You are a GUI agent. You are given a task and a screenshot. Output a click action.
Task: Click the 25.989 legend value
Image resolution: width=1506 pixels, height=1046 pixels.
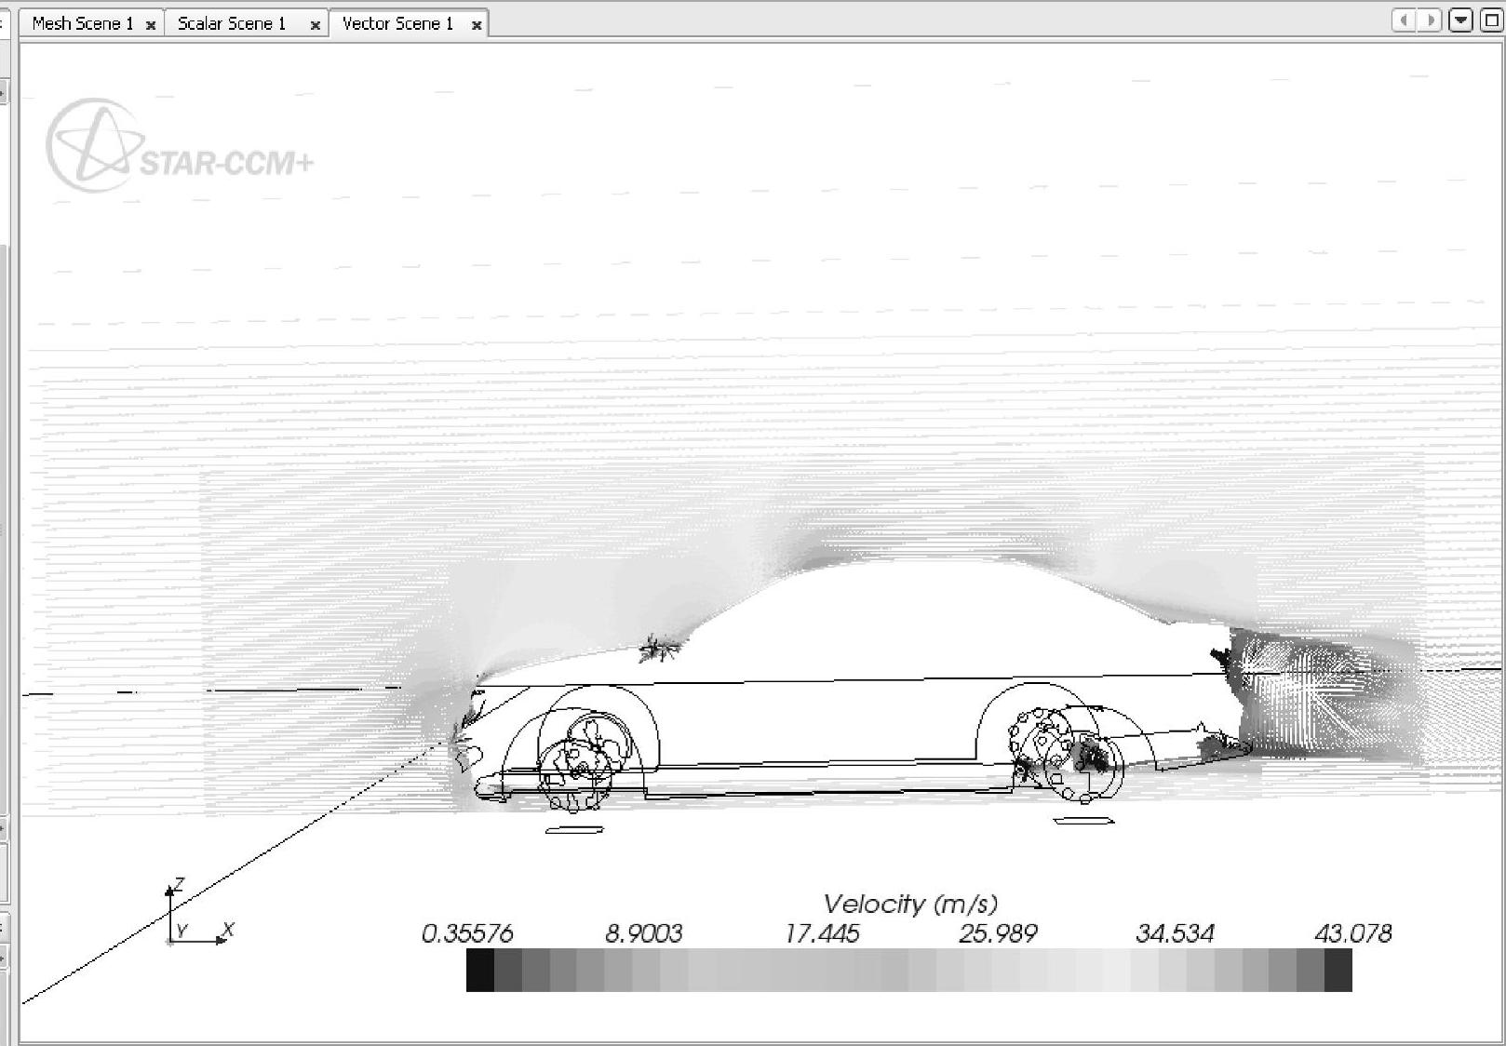[x=998, y=933]
